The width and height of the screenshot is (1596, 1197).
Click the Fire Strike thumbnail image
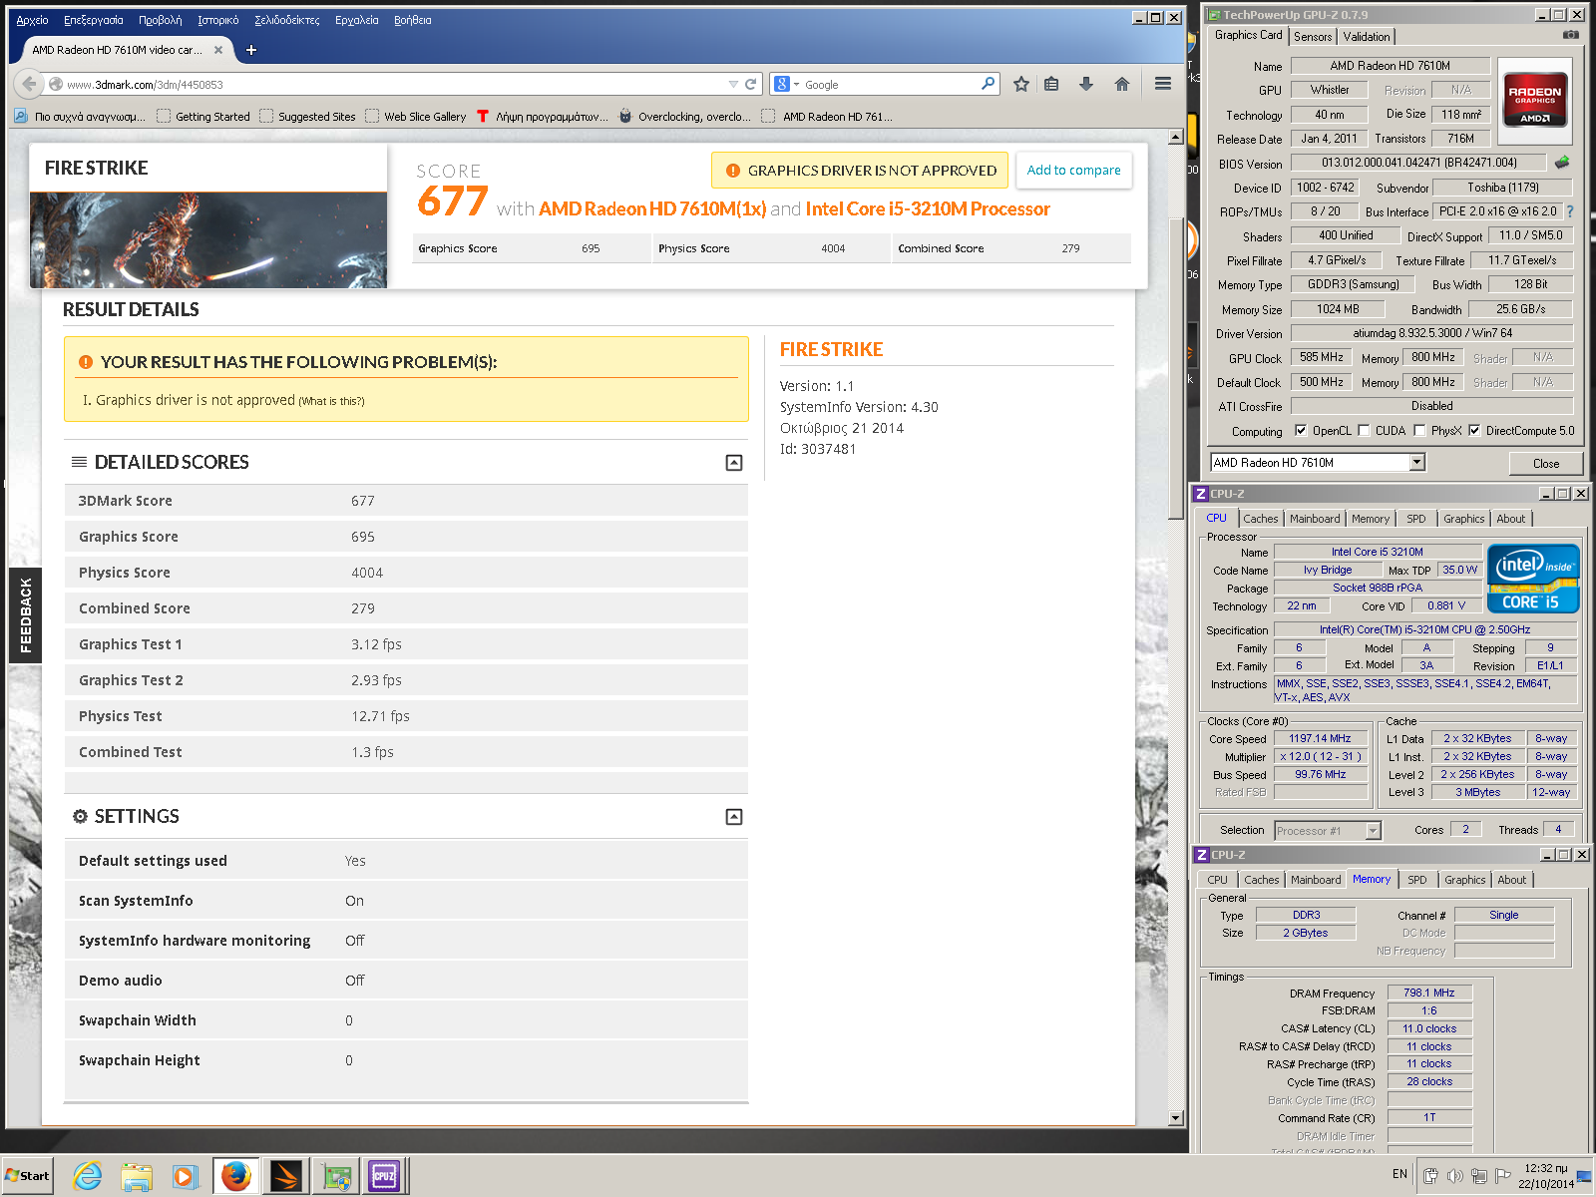point(208,240)
